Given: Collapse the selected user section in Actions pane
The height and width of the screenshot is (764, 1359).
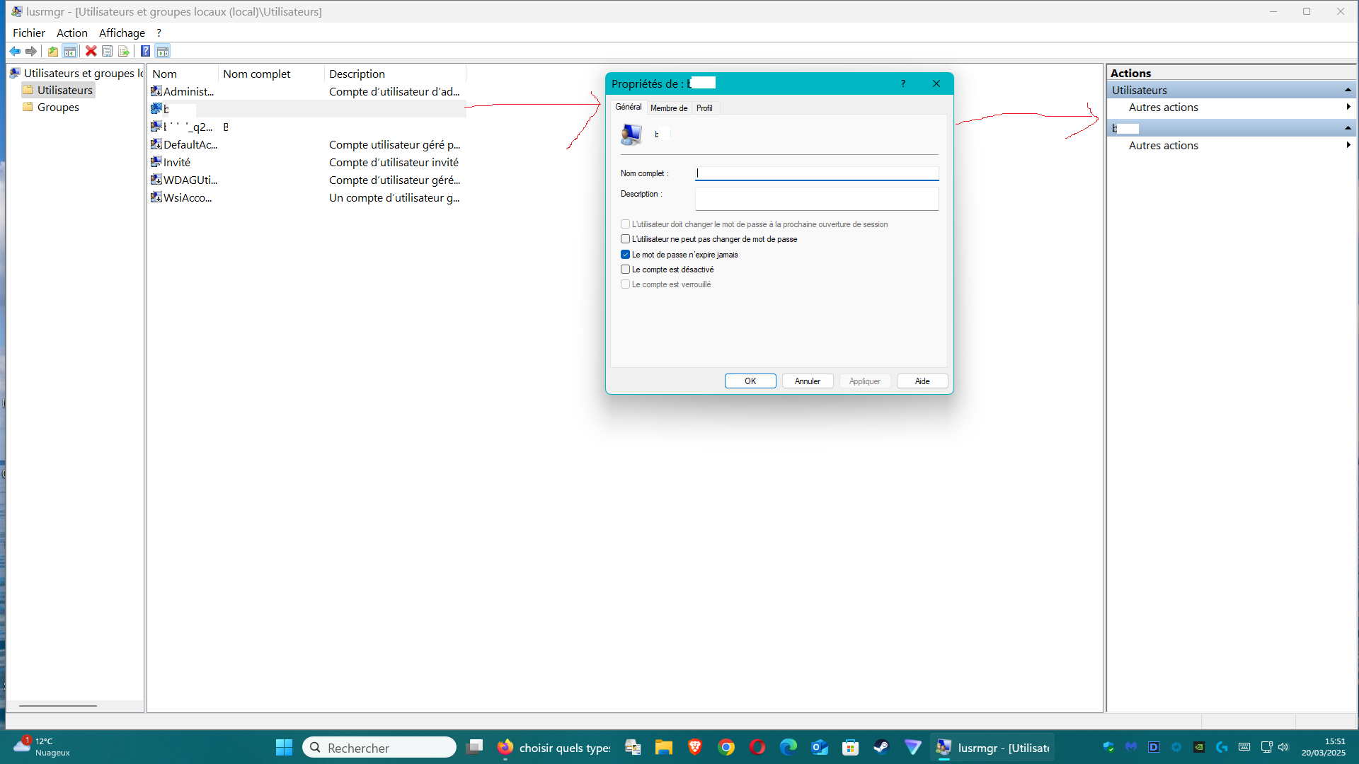Looking at the screenshot, I should coord(1348,128).
